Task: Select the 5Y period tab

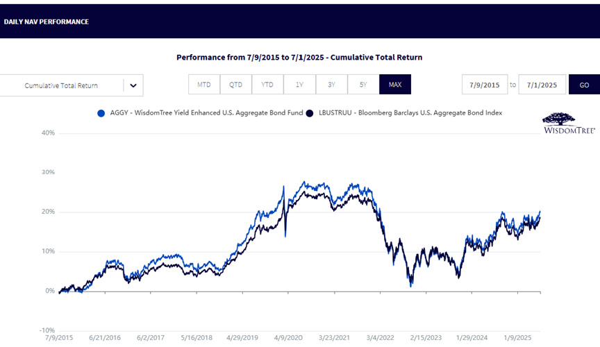Action: [363, 85]
